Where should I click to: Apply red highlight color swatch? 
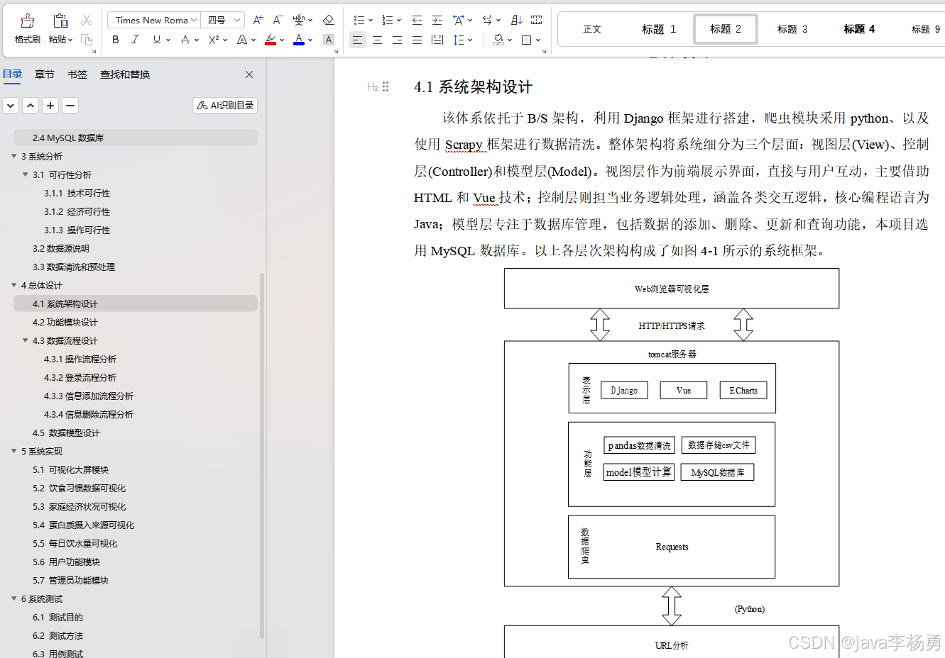(271, 40)
